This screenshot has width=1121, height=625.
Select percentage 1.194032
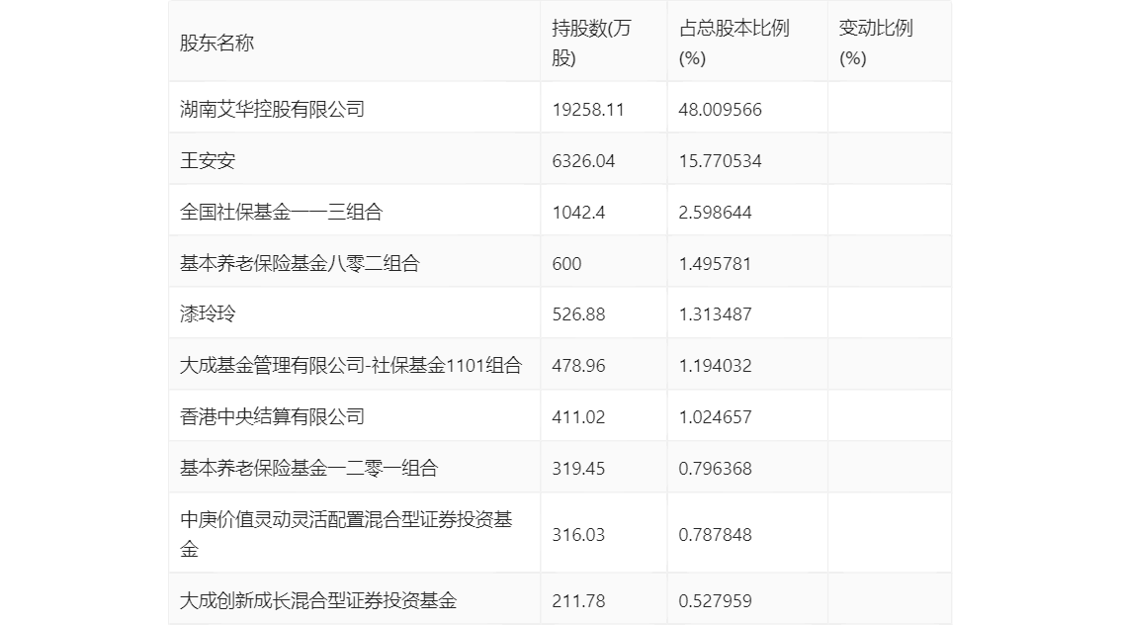pos(715,366)
